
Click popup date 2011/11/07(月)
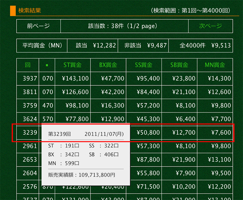pos(104,134)
